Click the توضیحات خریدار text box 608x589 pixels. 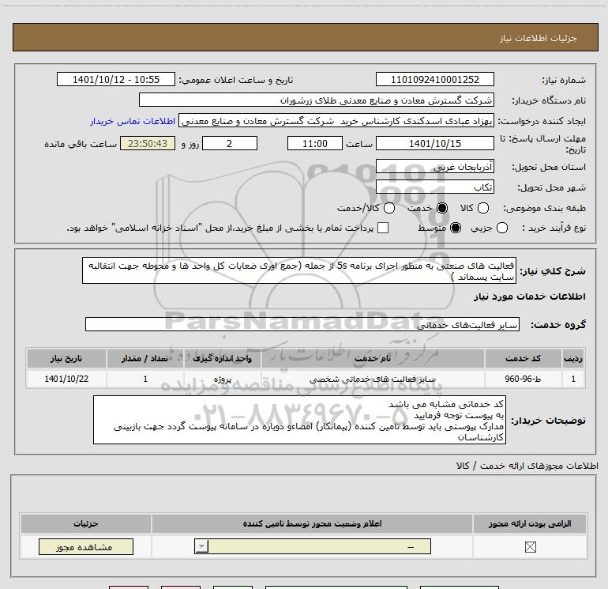(299, 420)
